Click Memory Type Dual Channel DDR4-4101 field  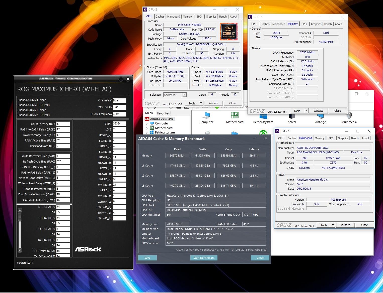click(x=216, y=229)
